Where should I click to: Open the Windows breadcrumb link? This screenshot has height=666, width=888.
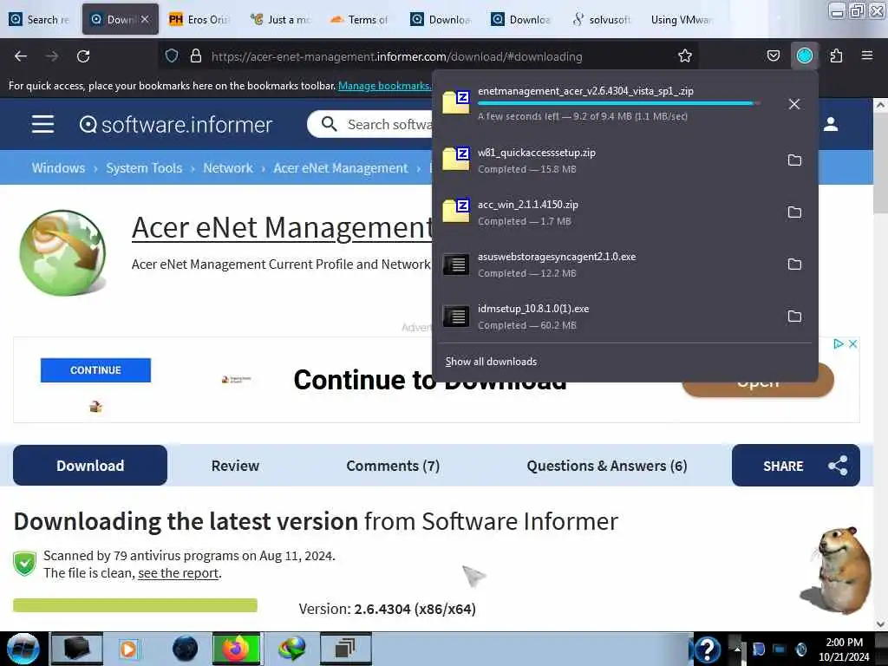(58, 168)
